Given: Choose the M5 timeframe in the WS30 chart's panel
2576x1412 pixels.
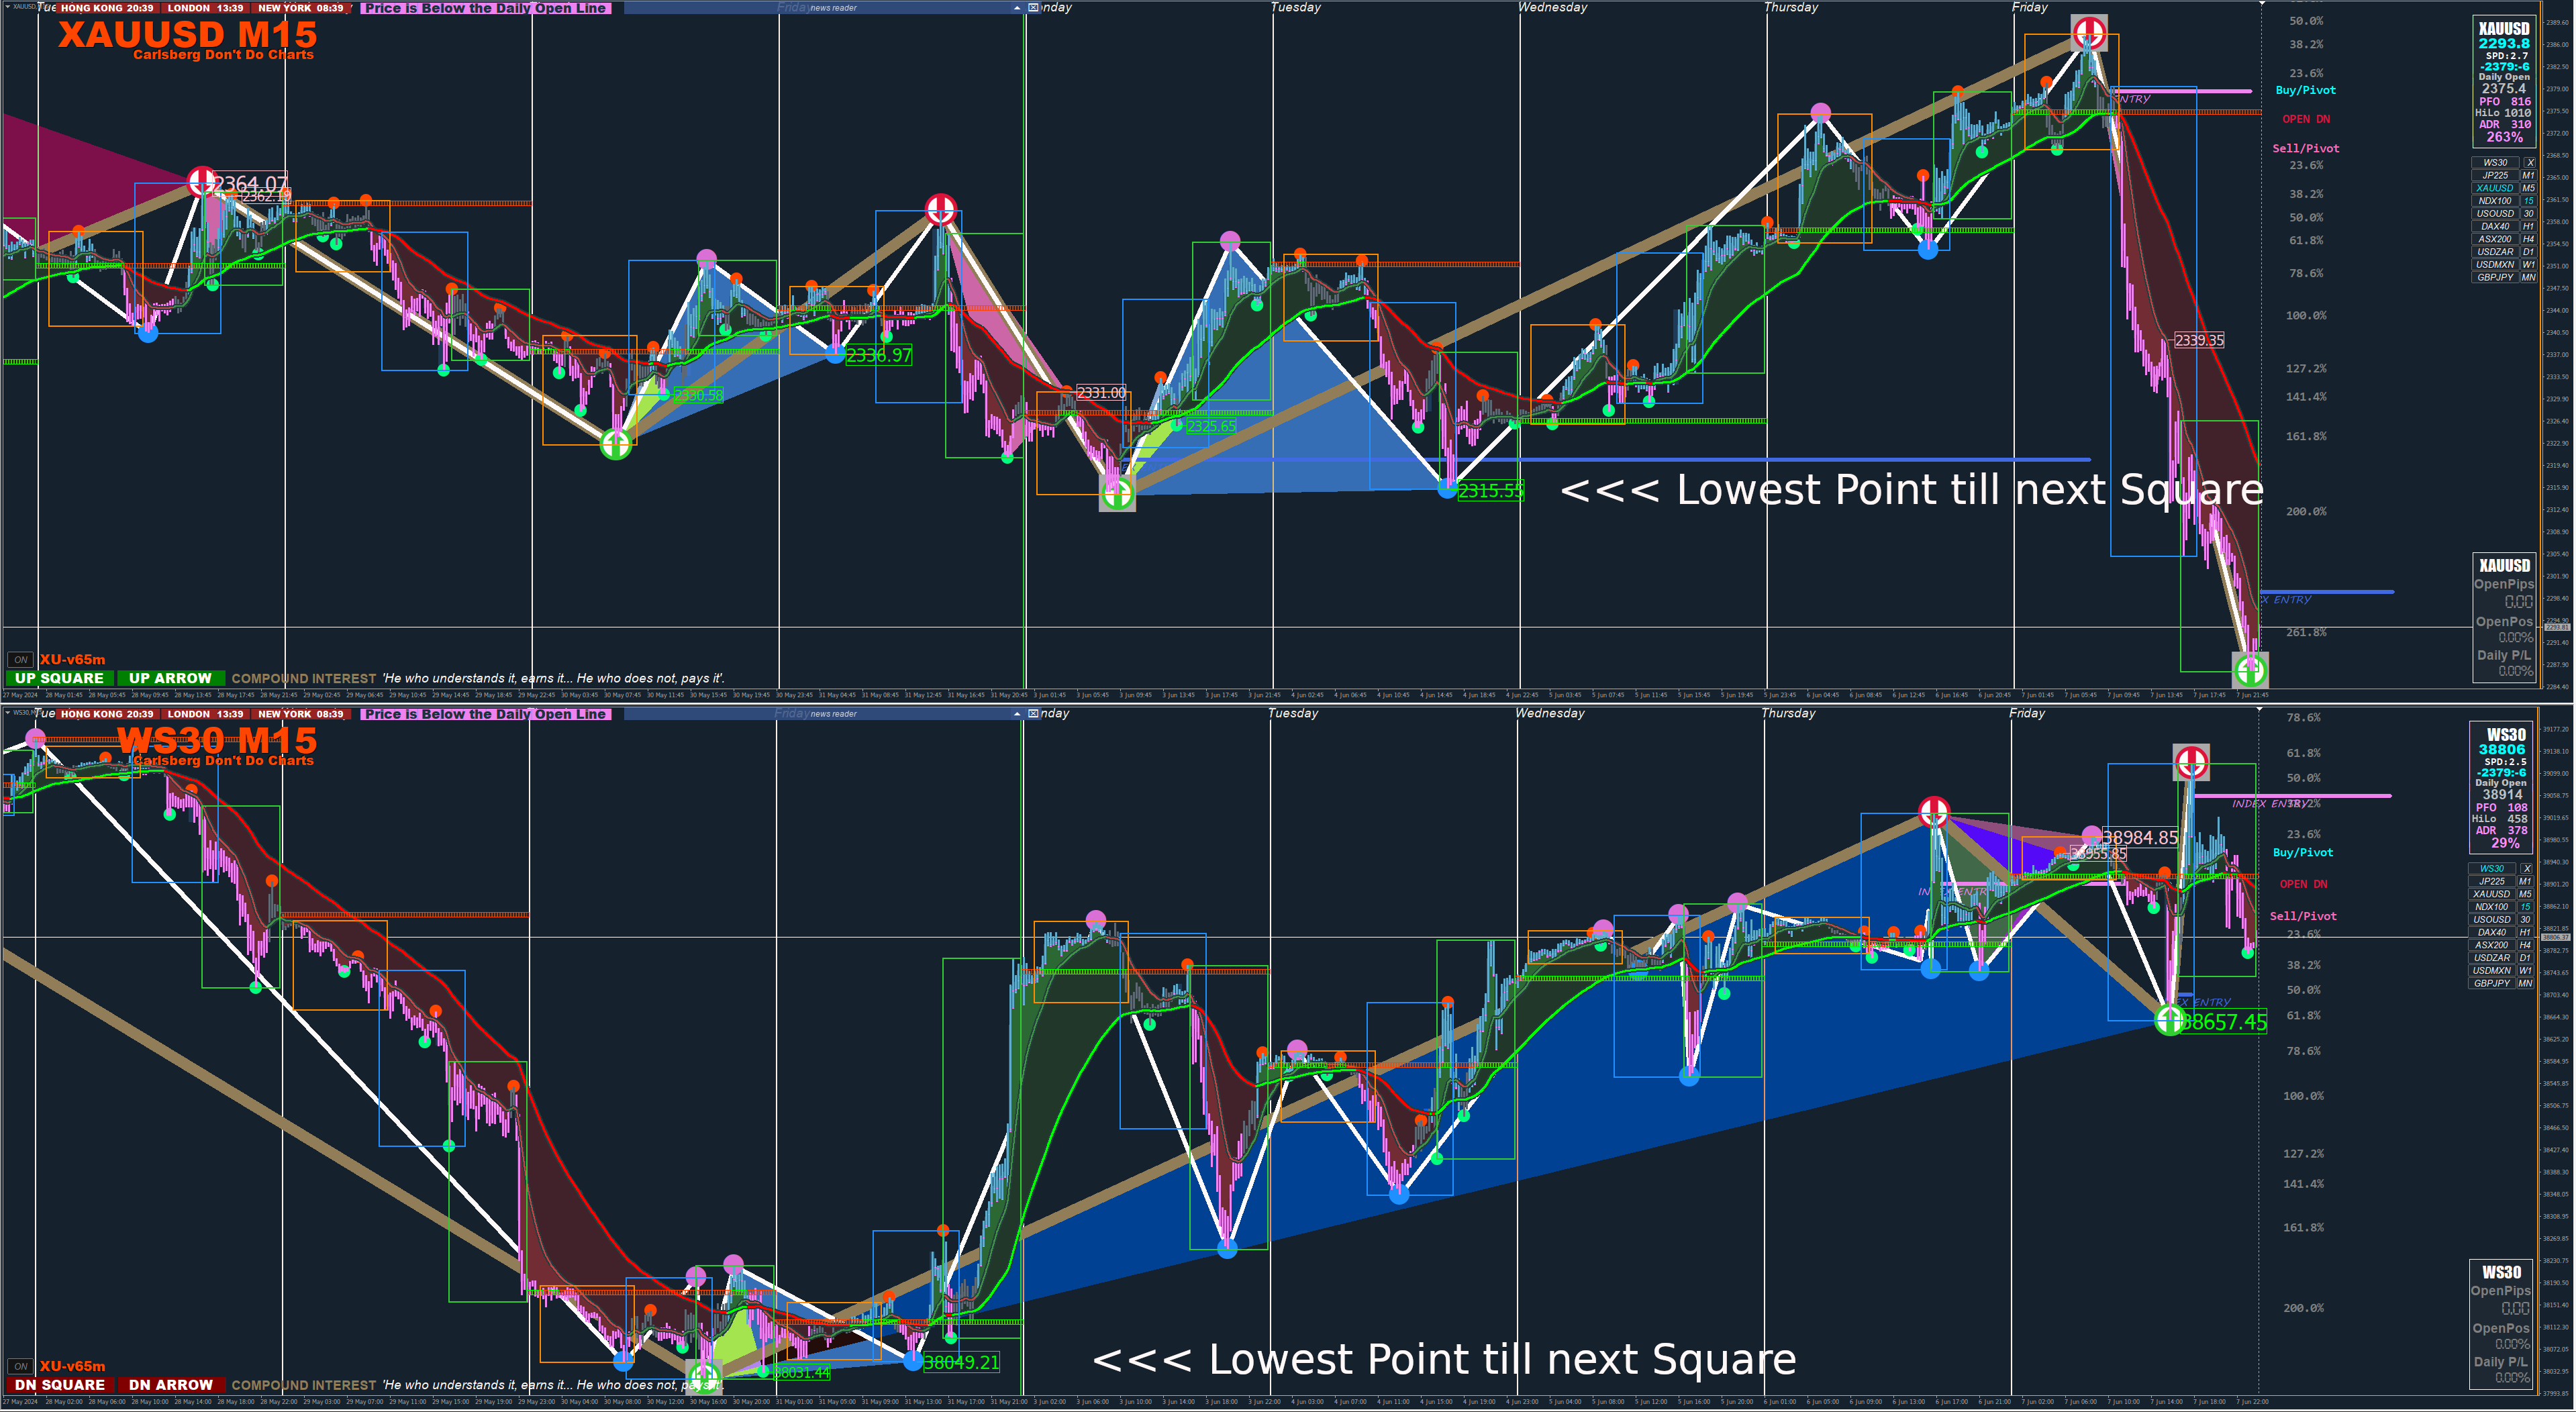Looking at the screenshot, I should (x=2525, y=894).
